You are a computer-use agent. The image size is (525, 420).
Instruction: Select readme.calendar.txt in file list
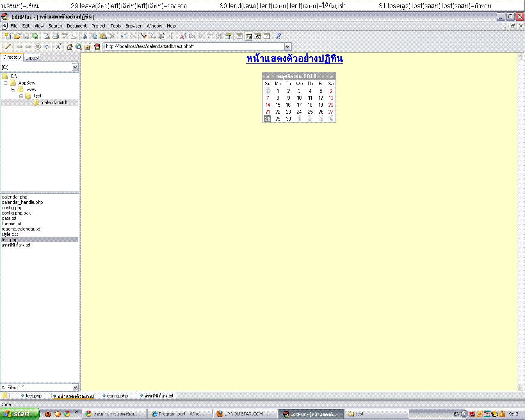tap(21, 229)
